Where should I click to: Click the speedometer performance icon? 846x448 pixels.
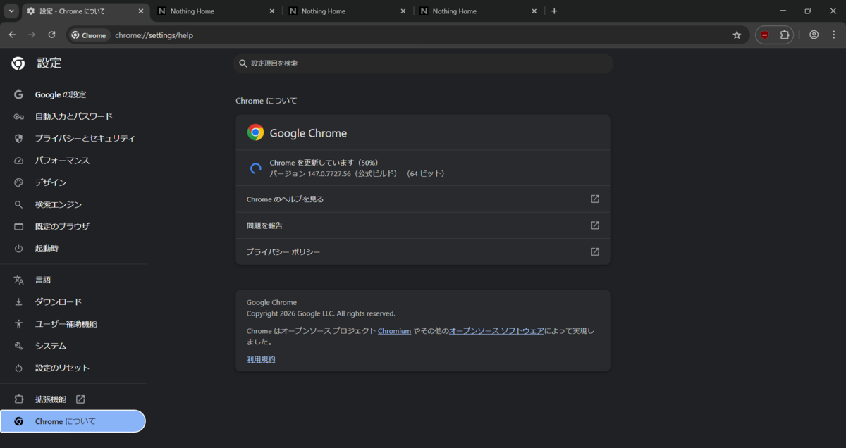pyautogui.click(x=19, y=161)
